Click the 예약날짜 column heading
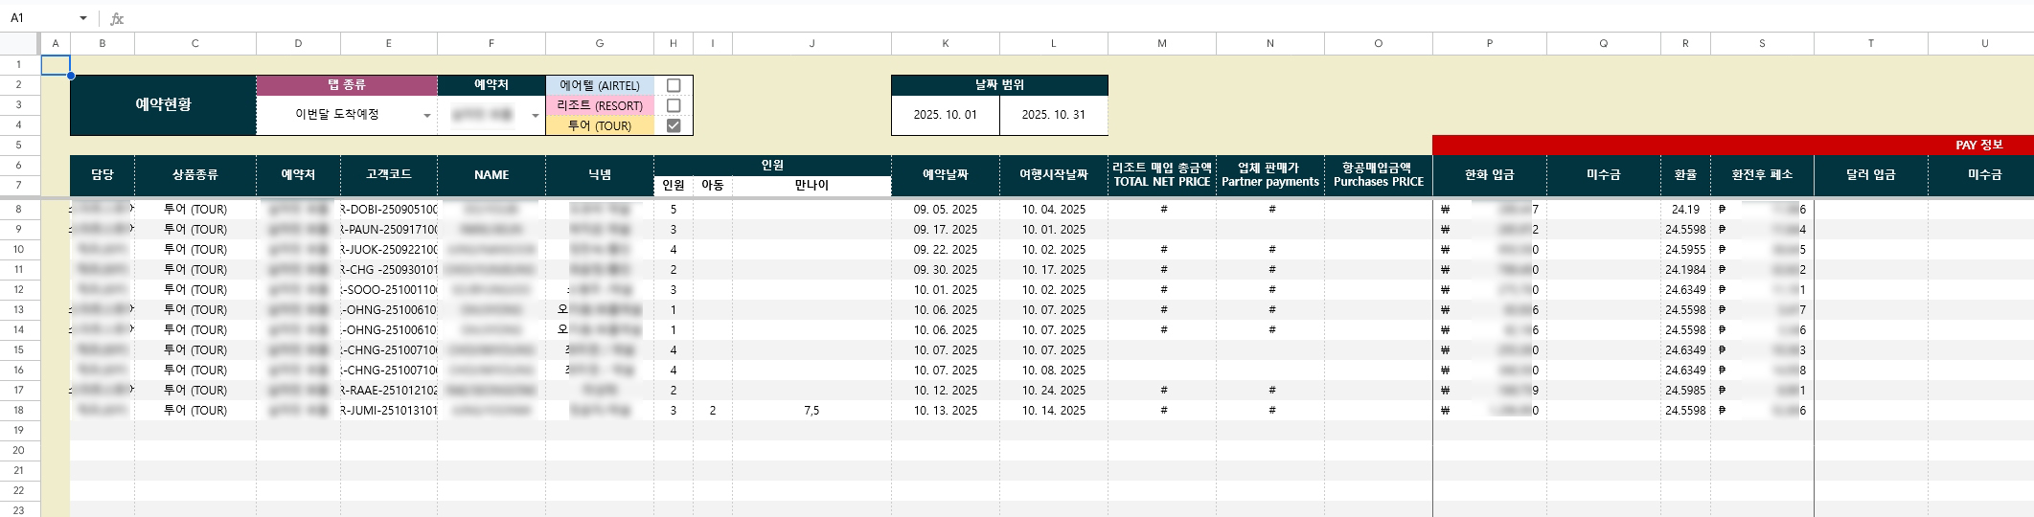Image resolution: width=2034 pixels, height=517 pixels. pyautogui.click(x=946, y=175)
